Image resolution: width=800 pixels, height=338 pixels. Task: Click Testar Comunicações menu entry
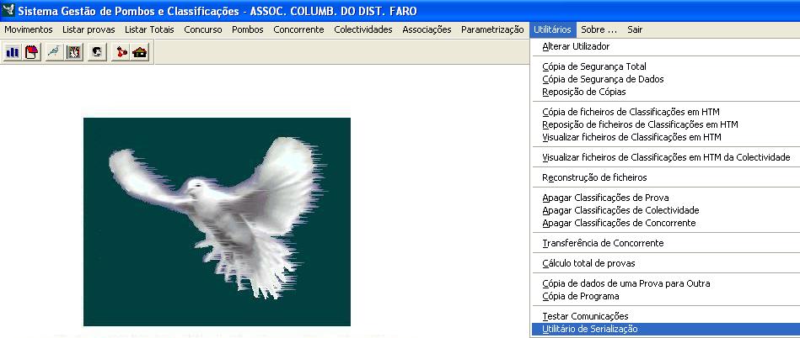[585, 316]
